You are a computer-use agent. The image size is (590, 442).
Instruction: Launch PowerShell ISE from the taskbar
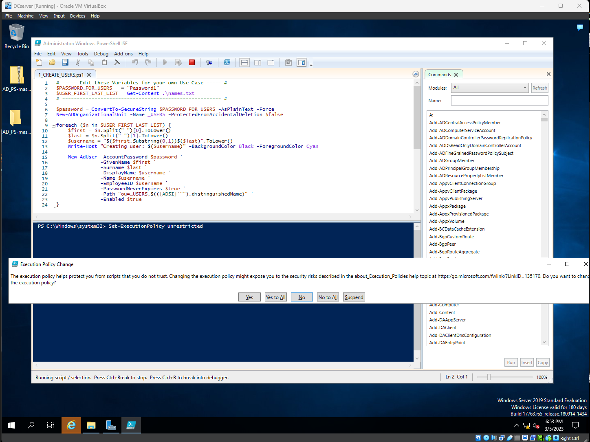coord(131,425)
